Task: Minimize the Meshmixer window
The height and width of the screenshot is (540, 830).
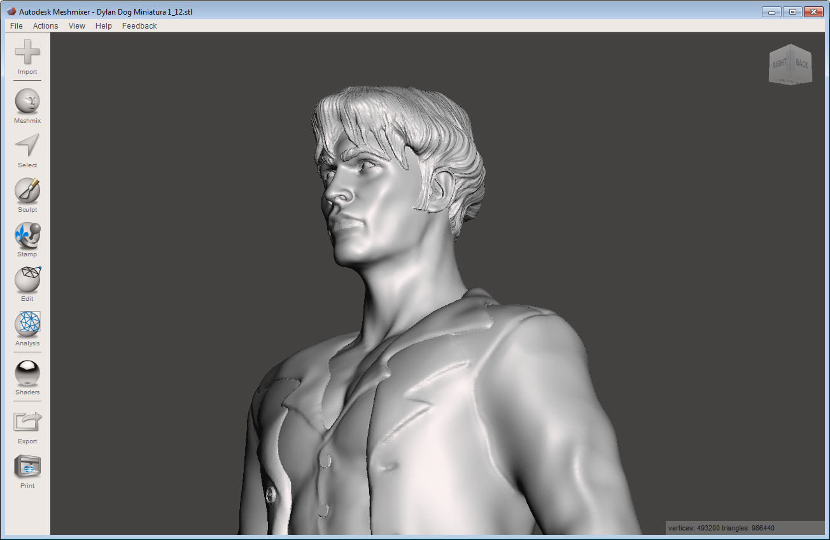Action: pos(772,11)
